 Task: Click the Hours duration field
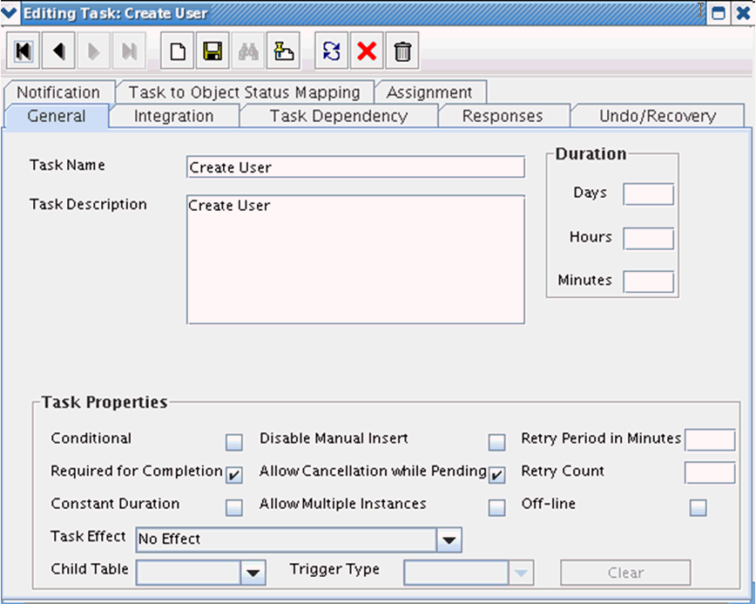pyautogui.click(x=648, y=238)
